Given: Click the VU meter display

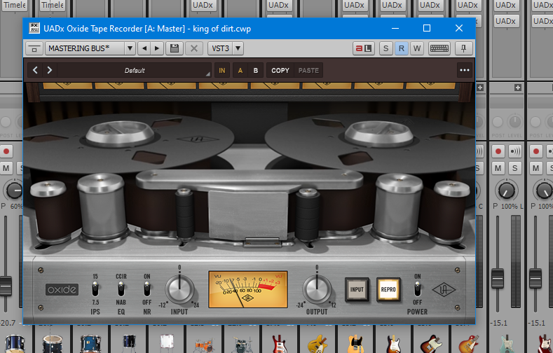Looking at the screenshot, I should click(248, 289).
